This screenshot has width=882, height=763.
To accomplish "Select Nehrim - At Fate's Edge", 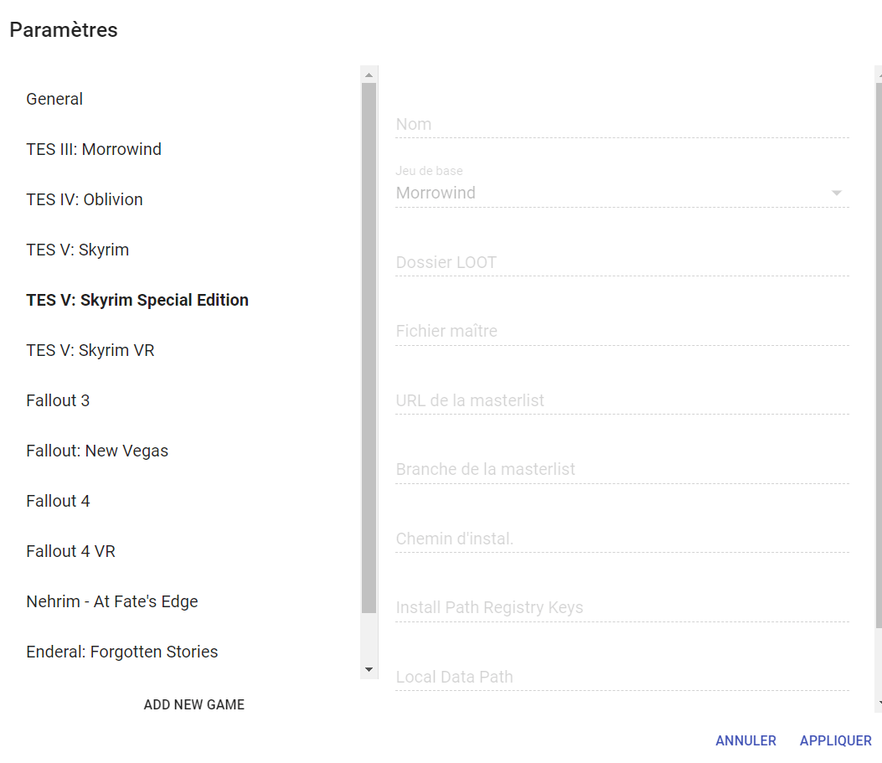I will coord(112,601).
